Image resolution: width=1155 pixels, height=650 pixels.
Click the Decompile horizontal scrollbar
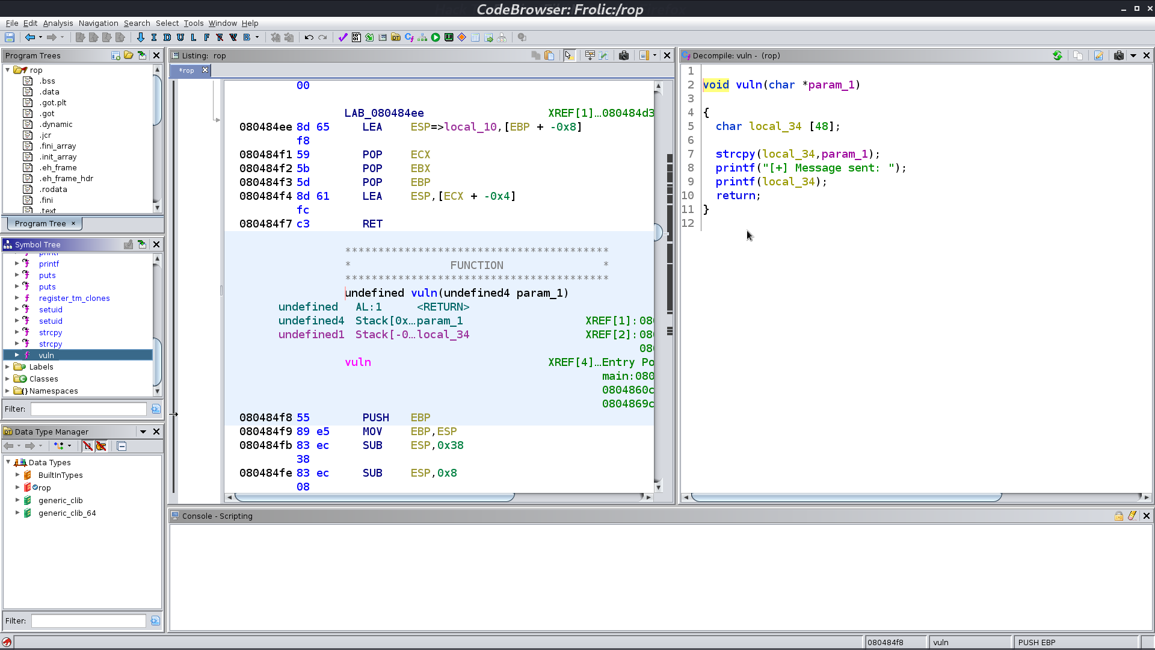[846, 497]
